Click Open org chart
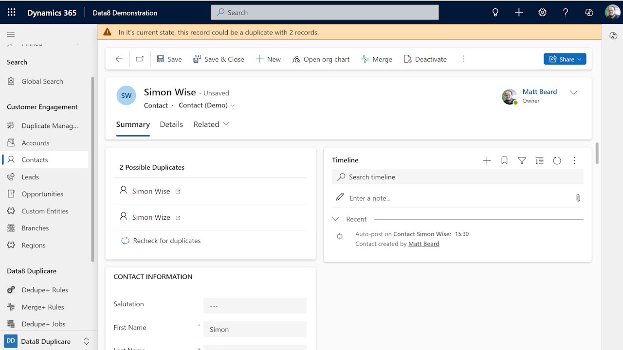 [x=321, y=59]
